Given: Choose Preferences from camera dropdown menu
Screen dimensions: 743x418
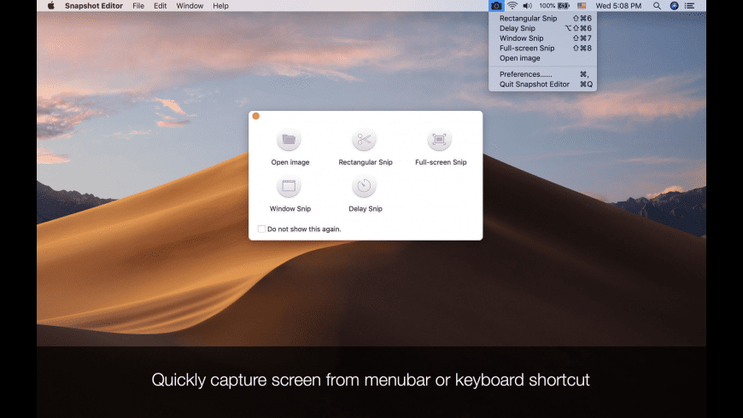Looking at the screenshot, I should point(525,74).
